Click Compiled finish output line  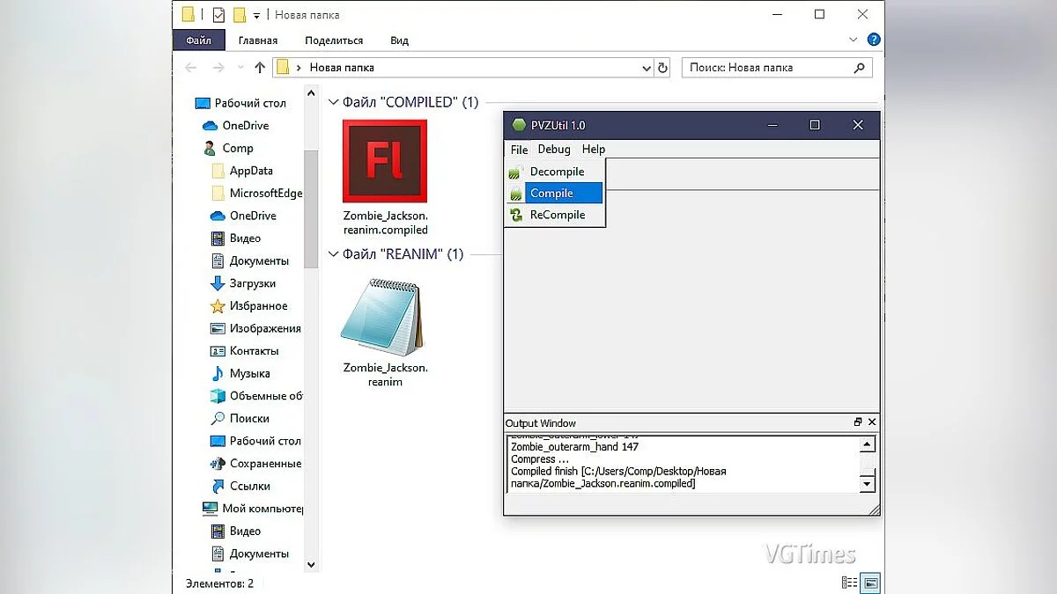(618, 477)
